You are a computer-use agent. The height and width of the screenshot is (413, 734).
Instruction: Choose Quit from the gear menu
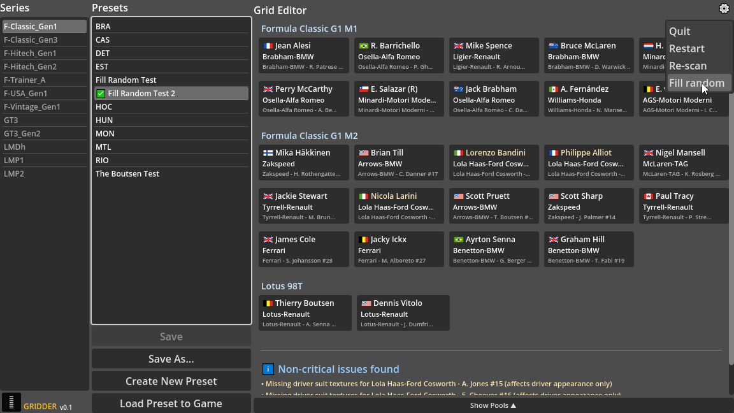click(x=698, y=31)
